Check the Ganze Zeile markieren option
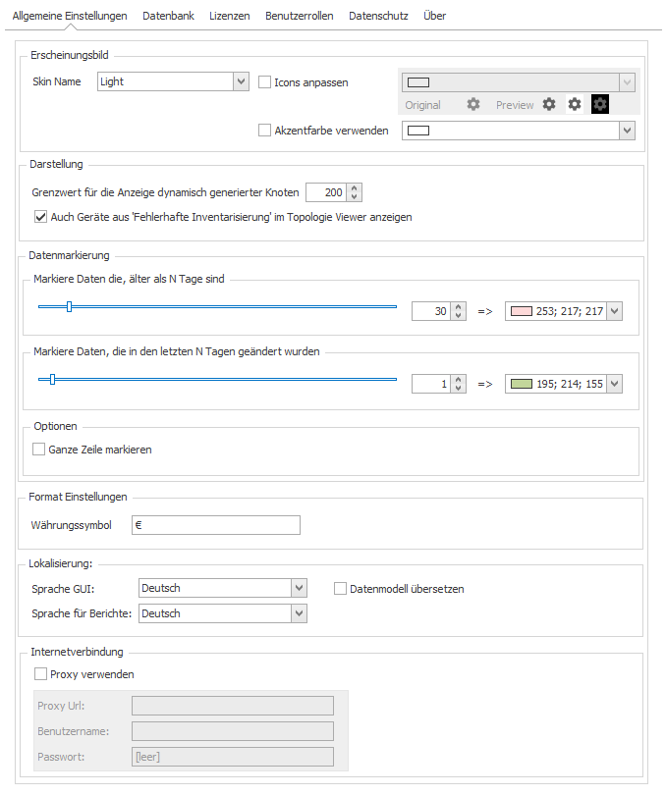The image size is (666, 795). (39, 450)
